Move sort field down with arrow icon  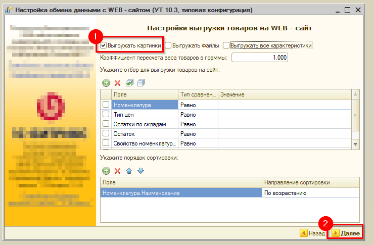pyautogui.click(x=141, y=171)
